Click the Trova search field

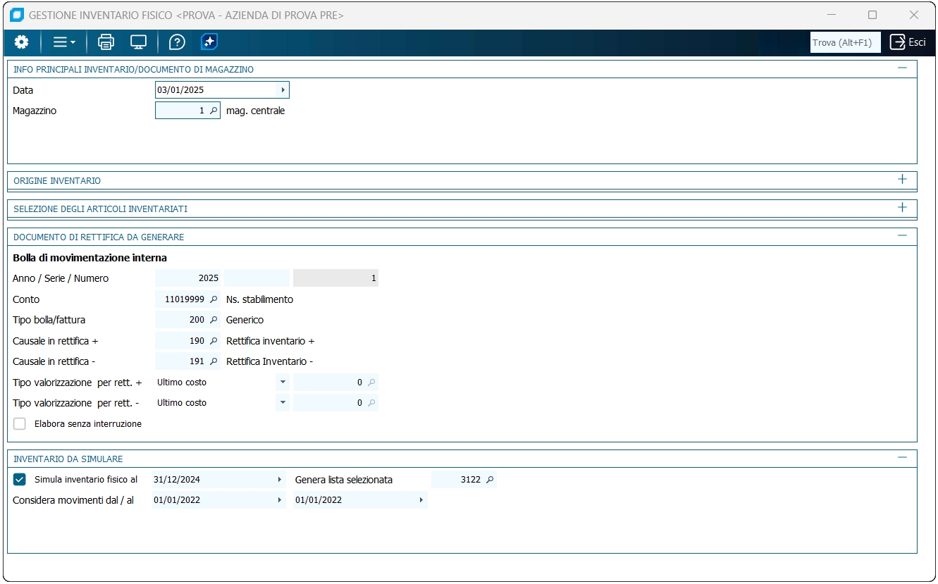click(845, 43)
